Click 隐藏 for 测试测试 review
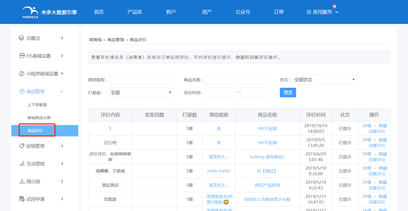Screen dimensions: 408x211 coord(383,182)
